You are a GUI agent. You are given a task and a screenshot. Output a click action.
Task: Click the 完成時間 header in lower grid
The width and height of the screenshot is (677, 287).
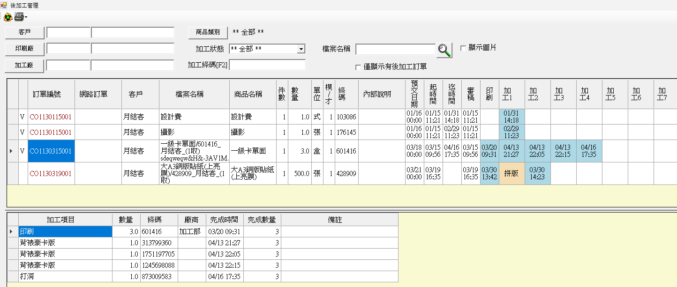point(225,220)
